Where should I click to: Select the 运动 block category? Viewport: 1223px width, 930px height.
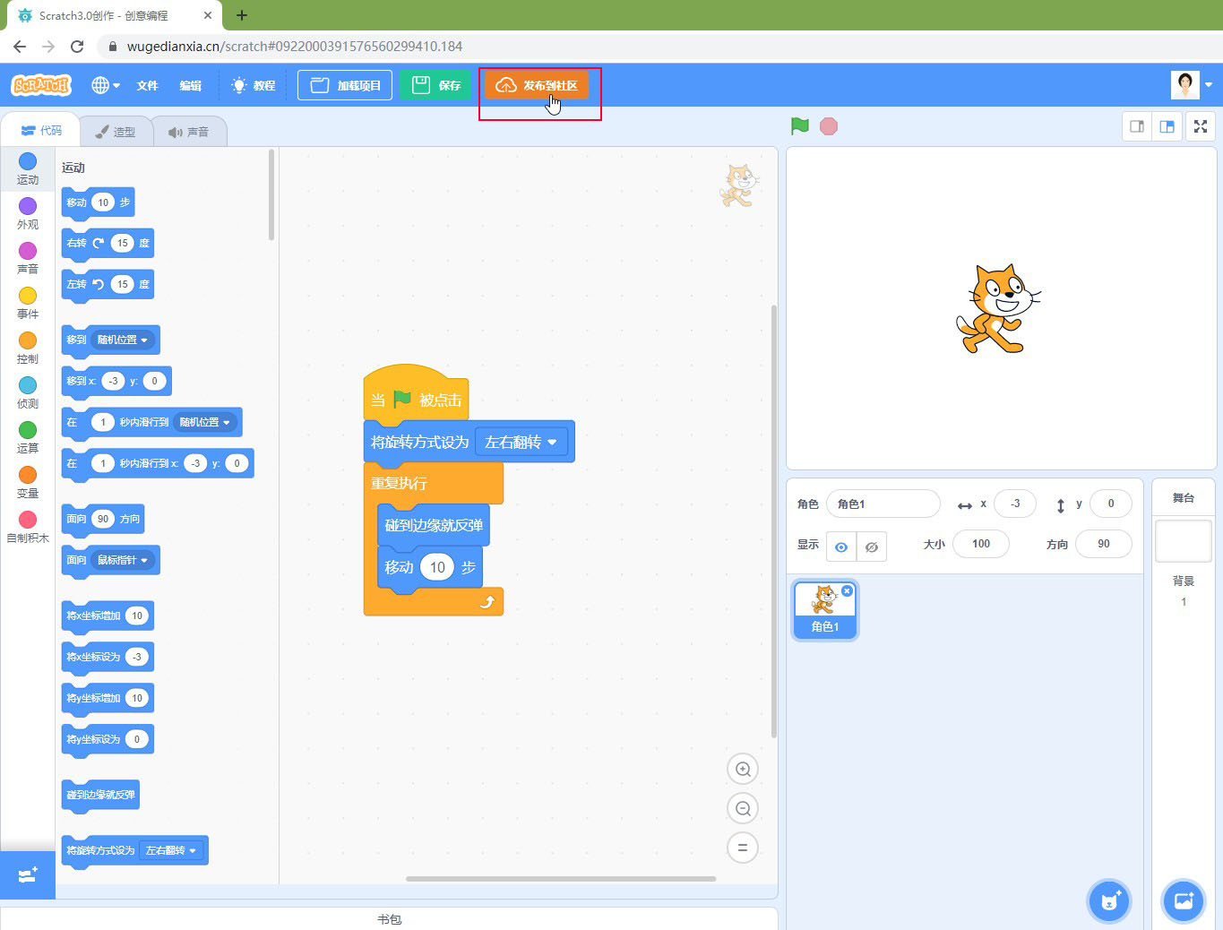tap(28, 168)
